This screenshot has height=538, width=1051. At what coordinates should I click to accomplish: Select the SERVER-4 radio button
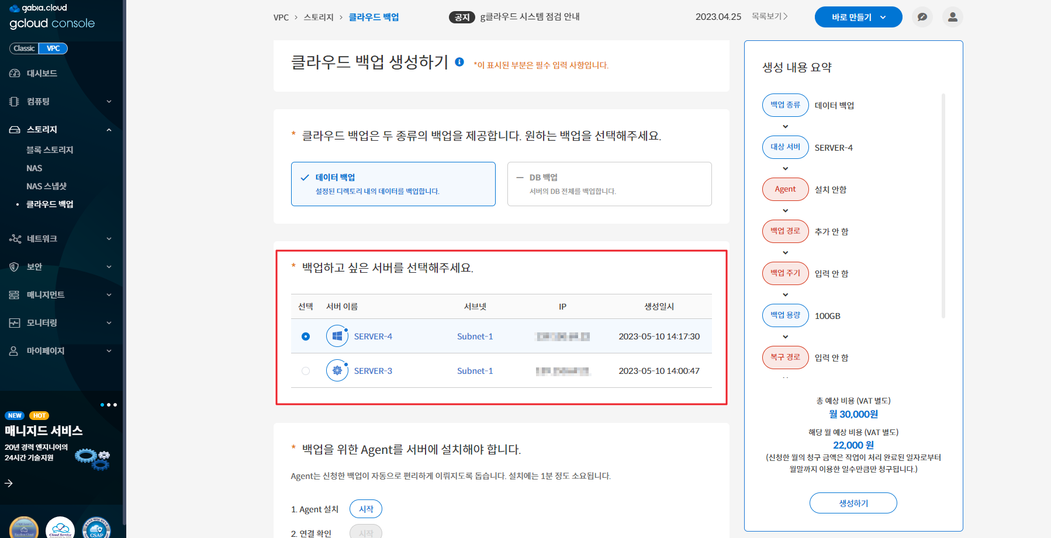click(x=306, y=336)
